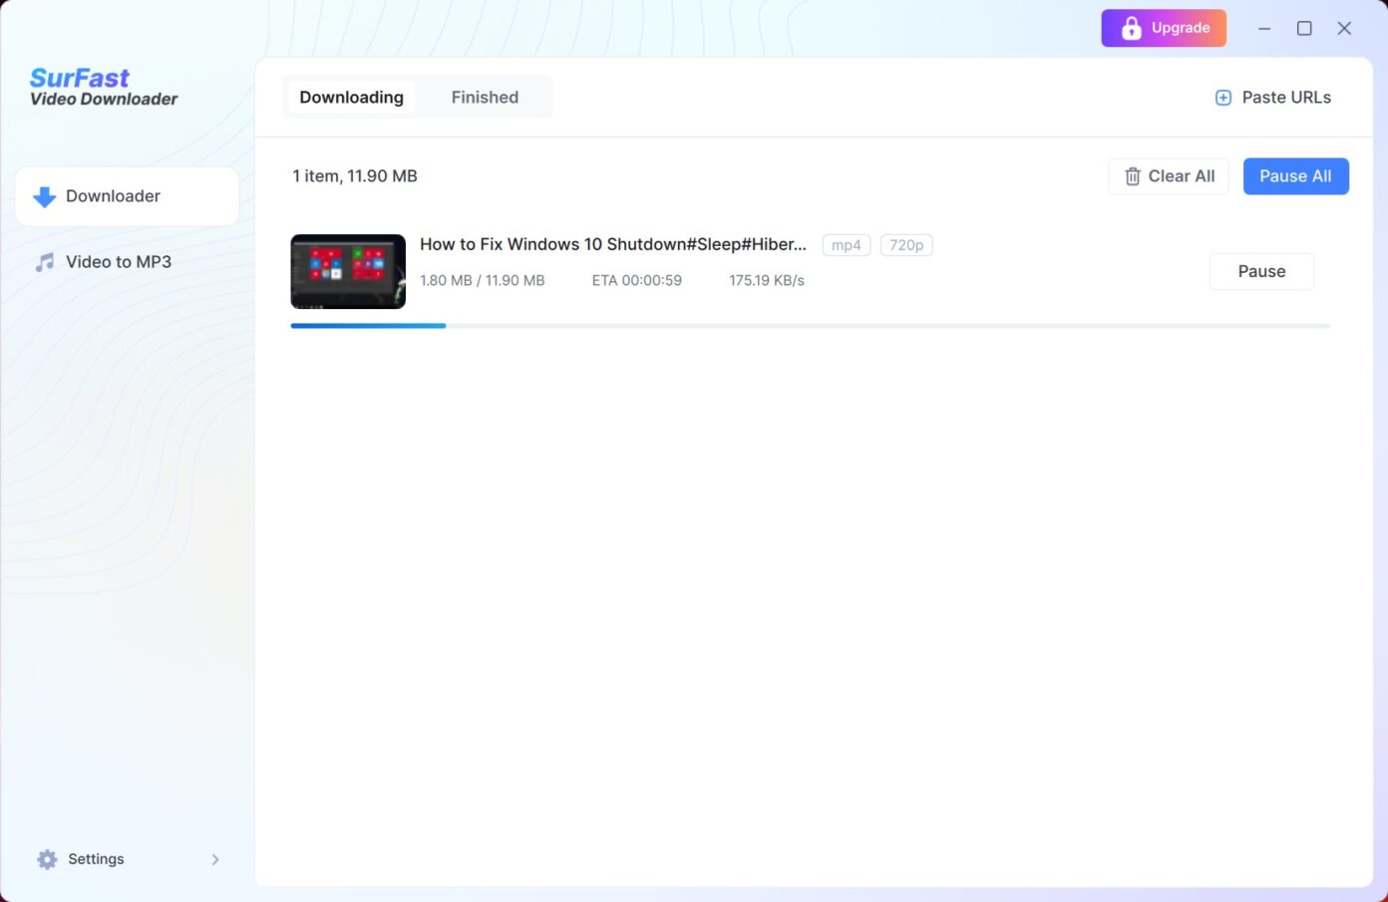The height and width of the screenshot is (902, 1388).
Task: Switch to the Finished tab
Action: (x=485, y=97)
